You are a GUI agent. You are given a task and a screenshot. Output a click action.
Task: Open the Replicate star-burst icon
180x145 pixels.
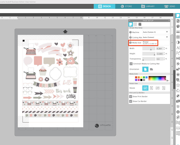(x=178, y=64)
